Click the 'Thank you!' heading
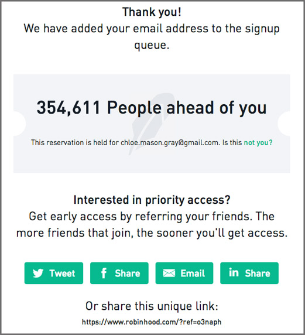This screenshot has height=335, width=305. [152, 12]
